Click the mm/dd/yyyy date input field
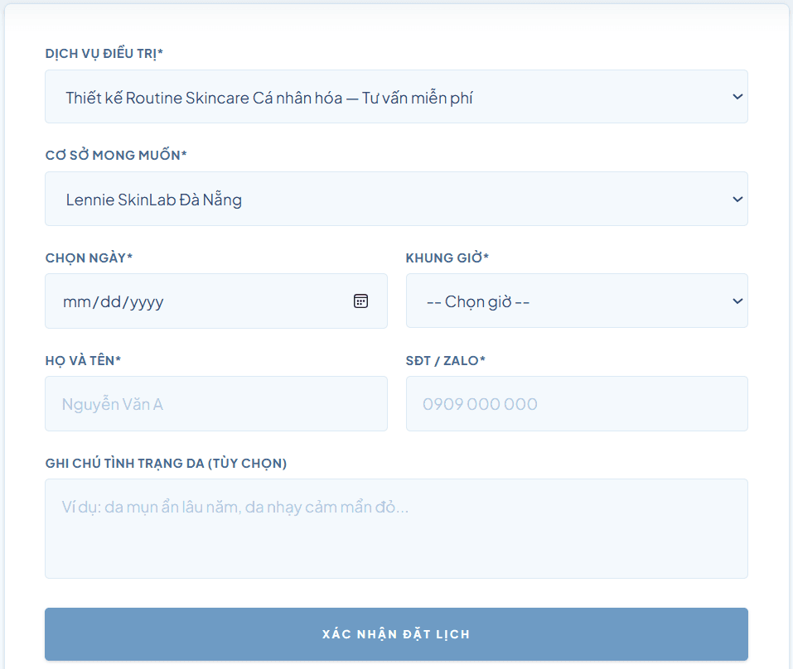Screen dimensions: 793x669 (216, 301)
